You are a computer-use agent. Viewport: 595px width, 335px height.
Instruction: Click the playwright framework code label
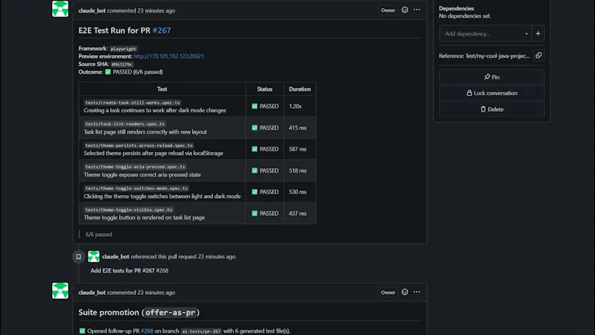123,48
